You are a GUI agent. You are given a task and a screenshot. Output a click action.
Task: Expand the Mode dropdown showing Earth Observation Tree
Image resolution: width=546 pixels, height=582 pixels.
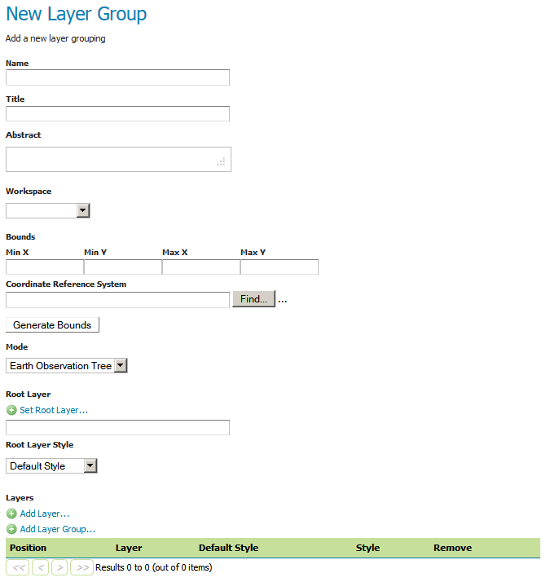(x=67, y=366)
